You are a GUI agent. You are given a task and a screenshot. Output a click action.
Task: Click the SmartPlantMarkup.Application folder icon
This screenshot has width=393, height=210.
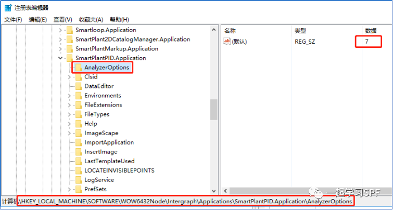tap(69, 49)
